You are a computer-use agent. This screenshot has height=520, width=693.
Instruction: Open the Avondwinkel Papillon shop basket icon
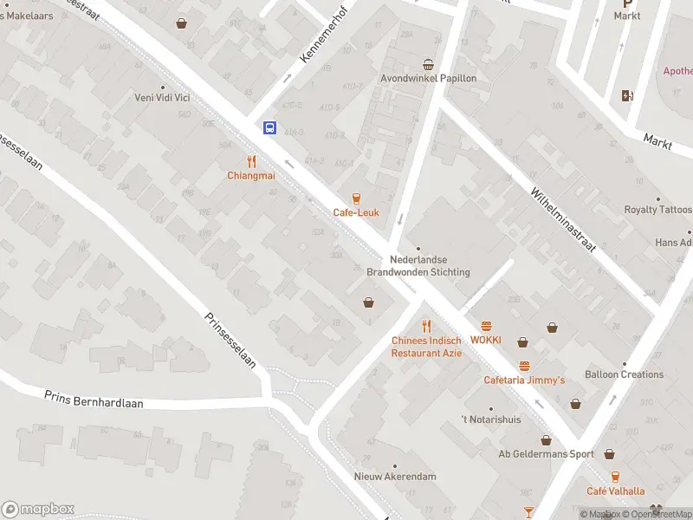428,65
